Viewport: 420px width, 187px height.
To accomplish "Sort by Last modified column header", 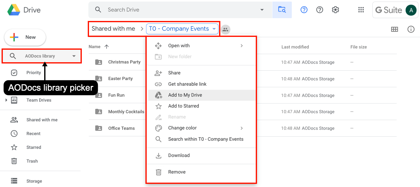I will [295, 47].
